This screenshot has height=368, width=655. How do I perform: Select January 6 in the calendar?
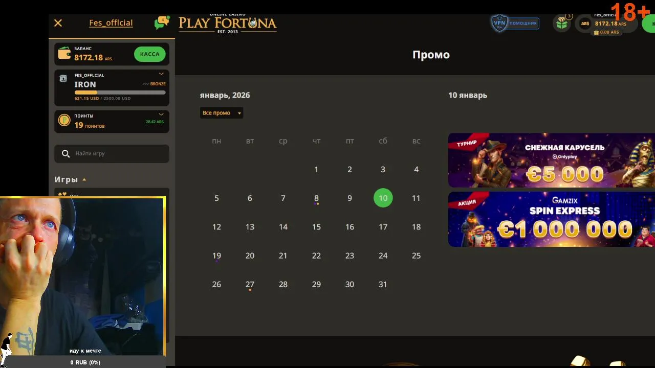250,198
